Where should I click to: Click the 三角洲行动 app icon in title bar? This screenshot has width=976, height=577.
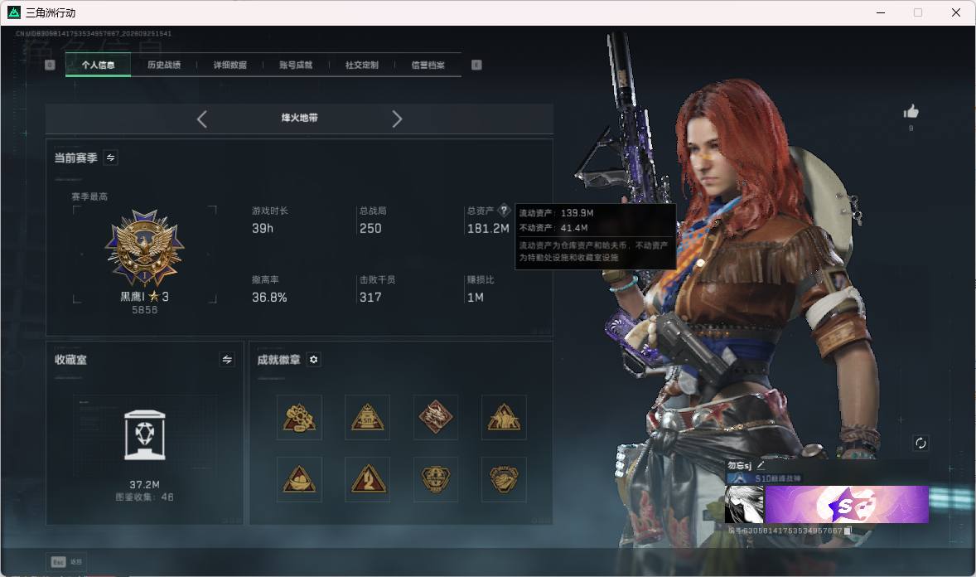14,12
